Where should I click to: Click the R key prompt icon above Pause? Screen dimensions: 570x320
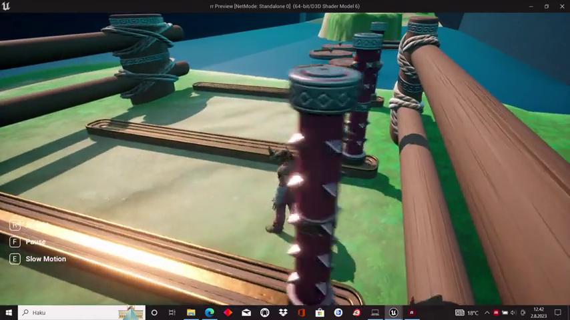[x=15, y=225]
